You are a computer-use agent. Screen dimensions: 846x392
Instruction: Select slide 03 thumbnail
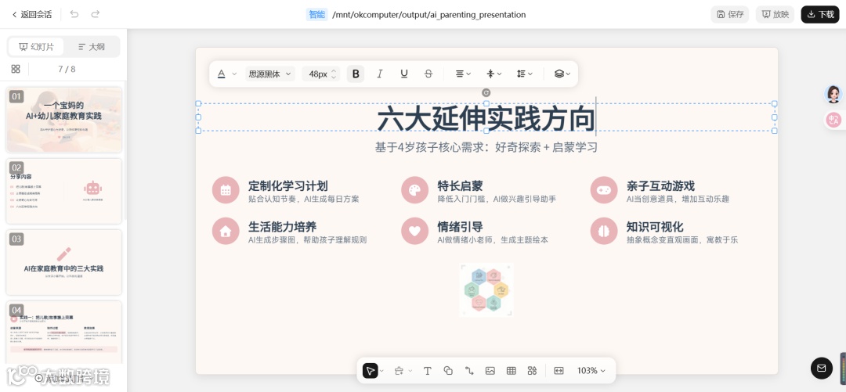point(63,262)
